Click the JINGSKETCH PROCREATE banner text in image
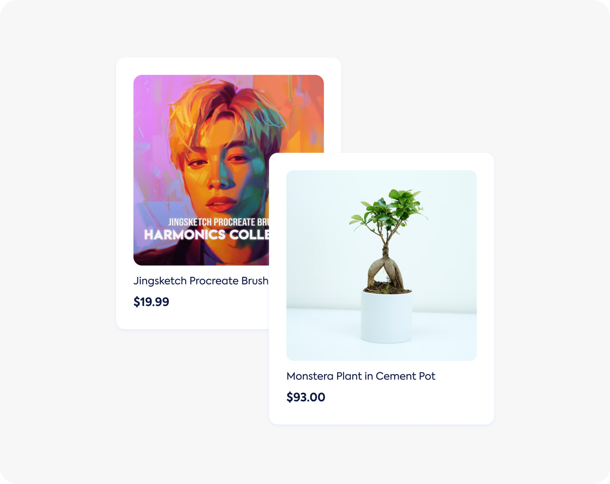The height and width of the screenshot is (484, 610). coord(219,222)
